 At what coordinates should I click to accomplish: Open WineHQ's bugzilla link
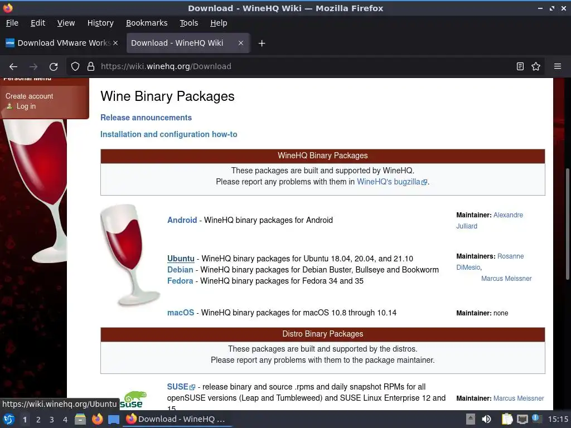[391, 182]
